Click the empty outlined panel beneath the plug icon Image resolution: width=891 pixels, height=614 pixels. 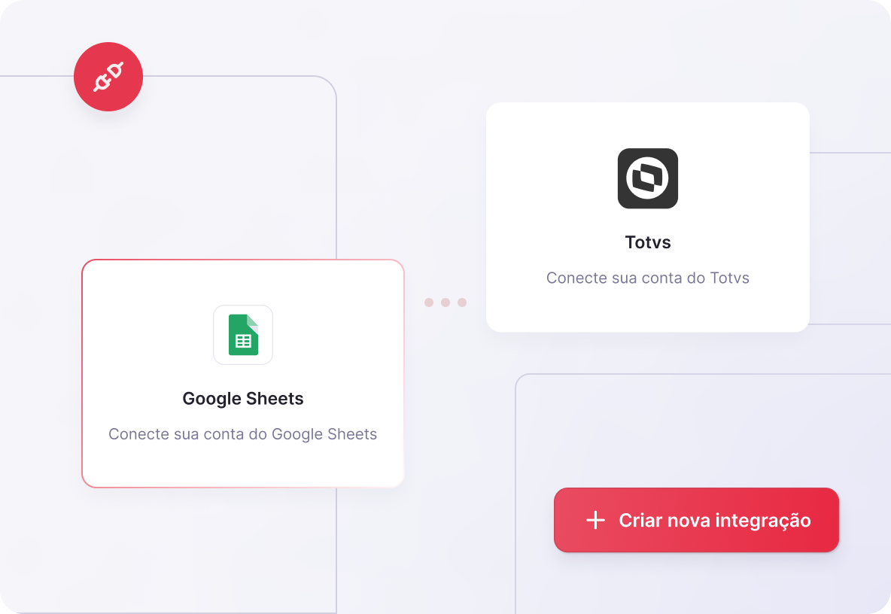coord(171,170)
